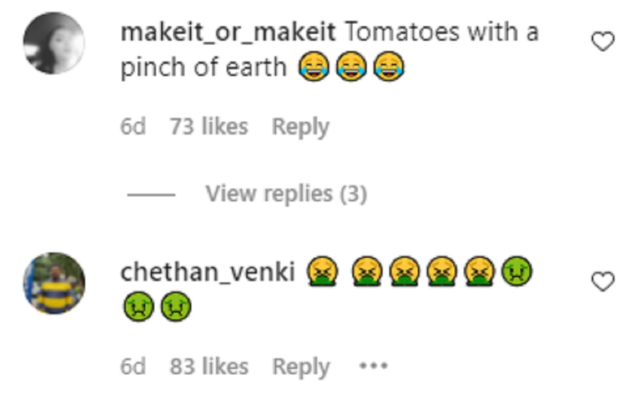This screenshot has height=399, width=634.
Task: Show who liked via 73 likes
Action: click(x=209, y=127)
